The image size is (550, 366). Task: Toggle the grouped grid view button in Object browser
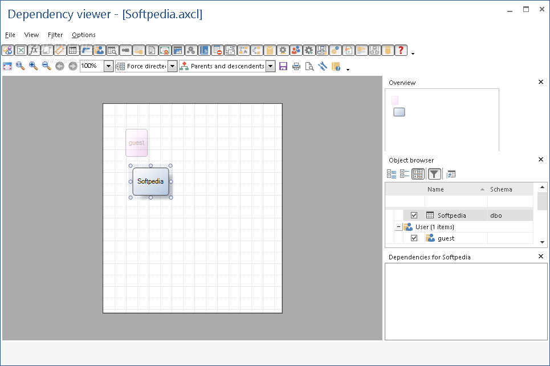click(418, 174)
